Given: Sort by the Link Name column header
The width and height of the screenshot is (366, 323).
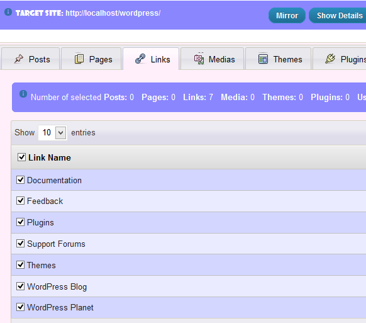Looking at the screenshot, I should pyautogui.click(x=50, y=157).
